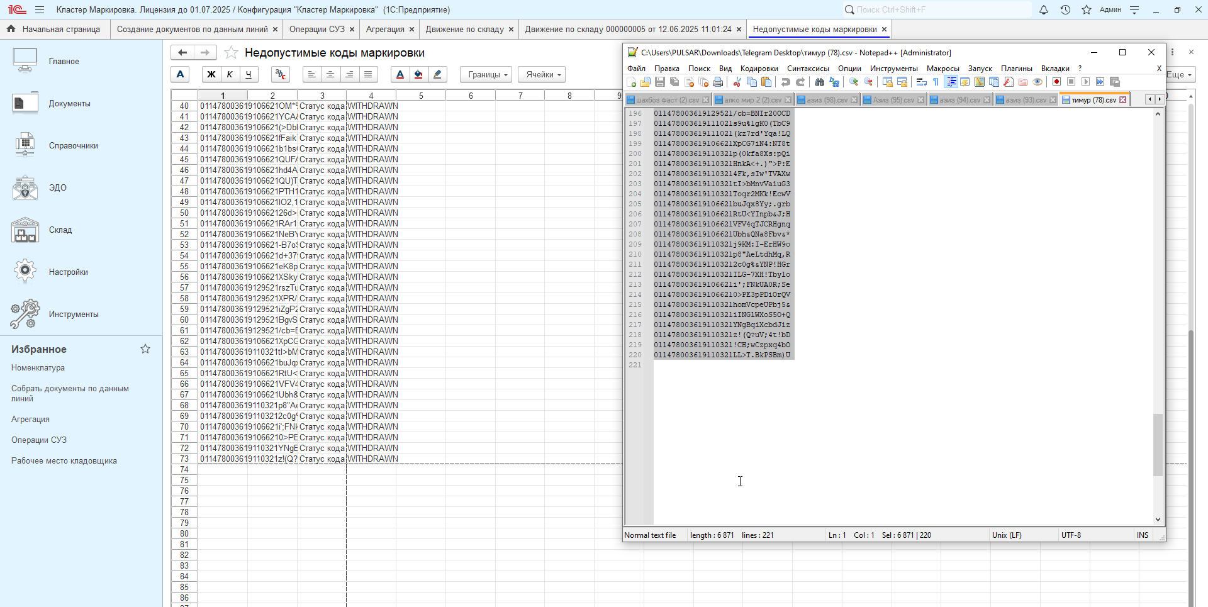Align cell text to the right
Image resolution: width=1208 pixels, height=607 pixels.
point(349,74)
